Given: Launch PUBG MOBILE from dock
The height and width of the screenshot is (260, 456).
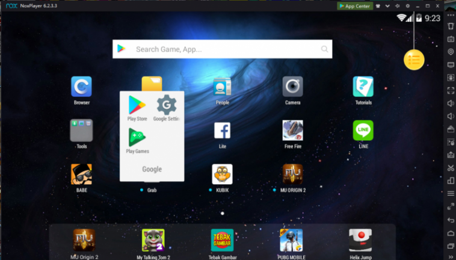Looking at the screenshot, I should [291, 240].
